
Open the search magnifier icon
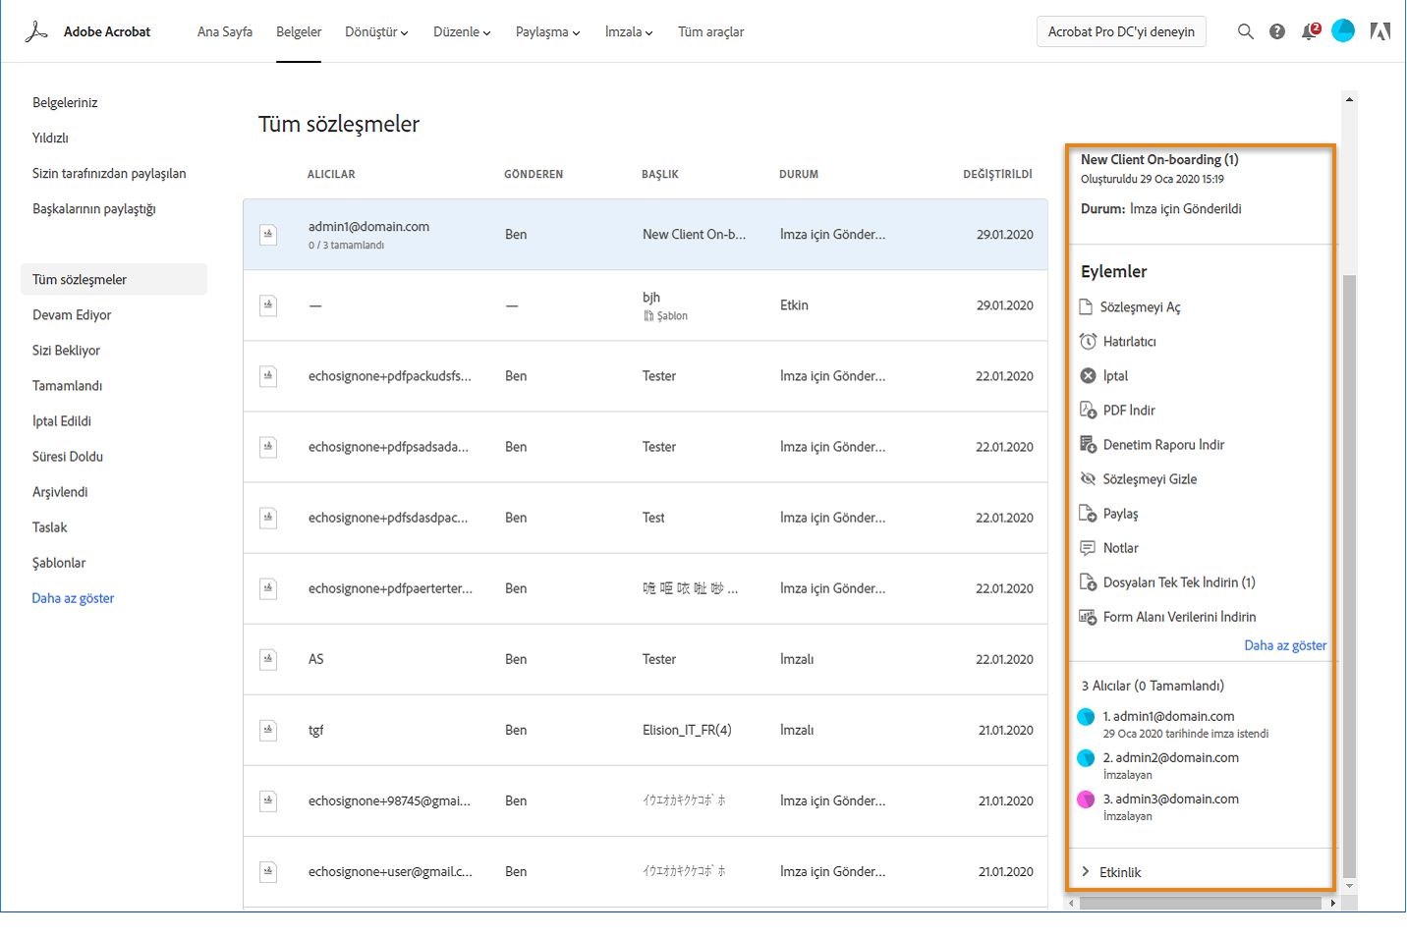point(1246,31)
